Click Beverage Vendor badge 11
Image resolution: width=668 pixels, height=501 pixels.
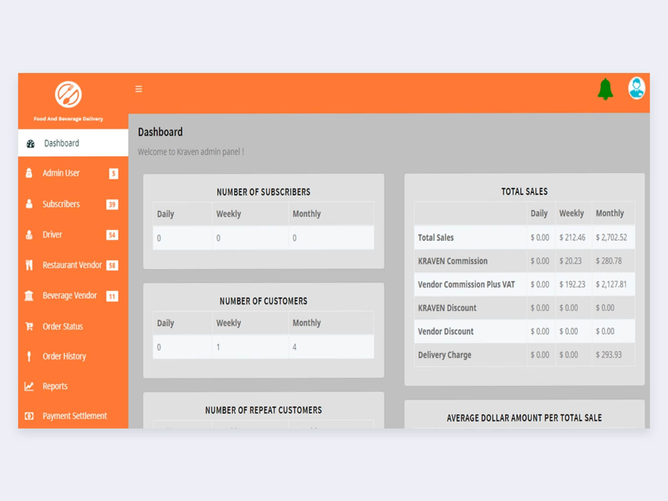tap(112, 296)
